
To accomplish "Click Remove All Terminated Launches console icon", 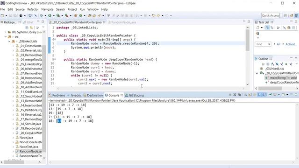I will click(x=240, y=95).
